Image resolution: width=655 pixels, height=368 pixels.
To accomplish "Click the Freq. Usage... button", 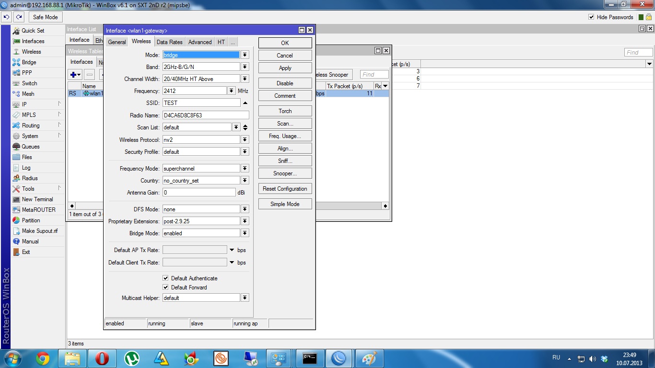I will click(285, 136).
